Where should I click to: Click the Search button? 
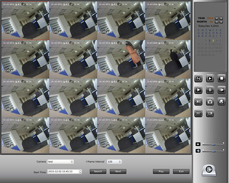[98, 172]
